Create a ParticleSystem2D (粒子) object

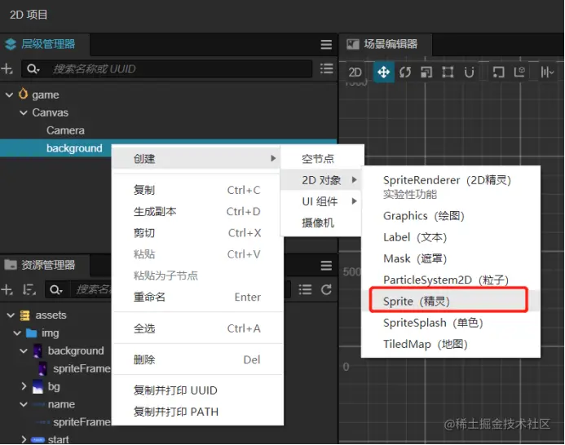coord(450,280)
